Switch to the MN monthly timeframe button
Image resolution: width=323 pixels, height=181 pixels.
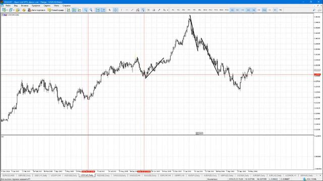281,10
